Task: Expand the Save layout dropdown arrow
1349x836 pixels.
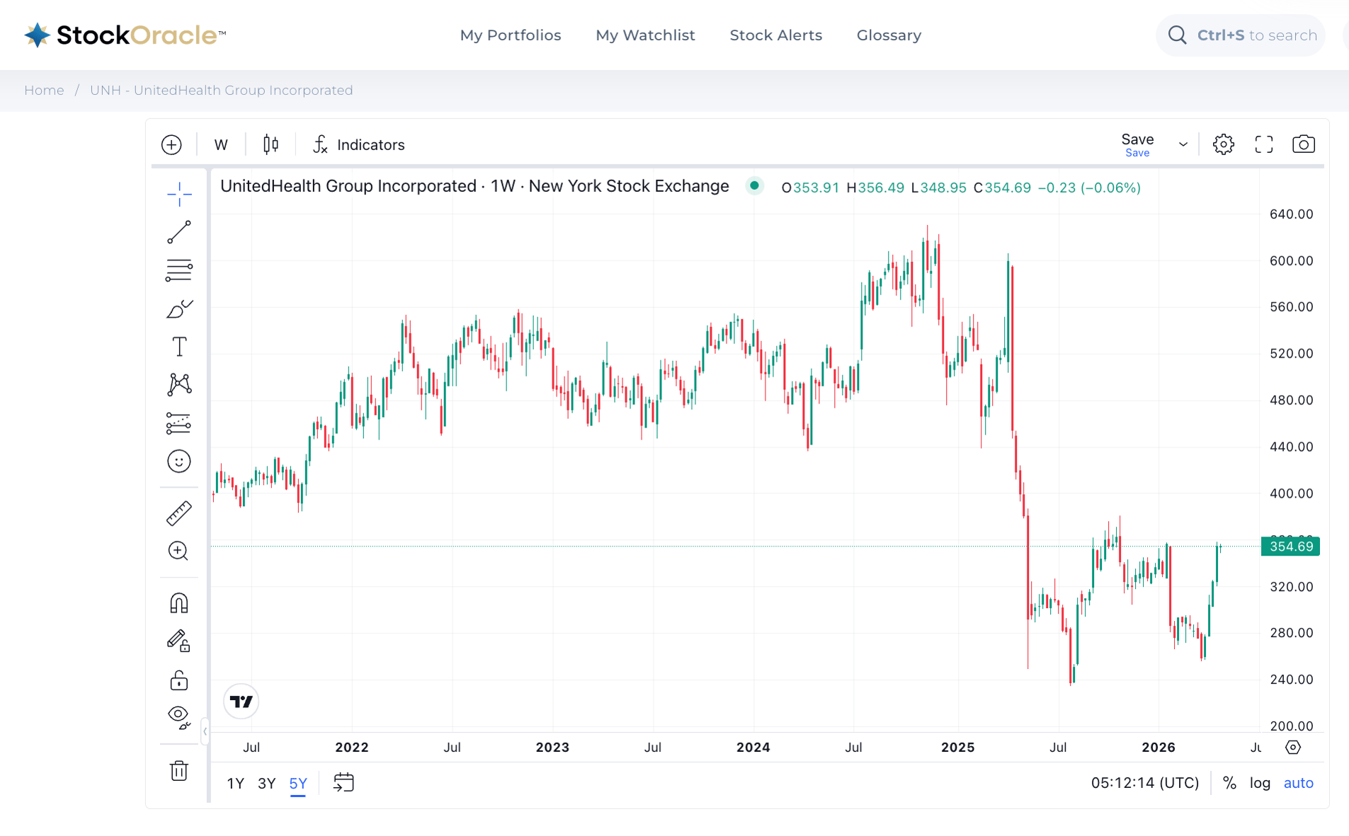Action: click(1183, 144)
